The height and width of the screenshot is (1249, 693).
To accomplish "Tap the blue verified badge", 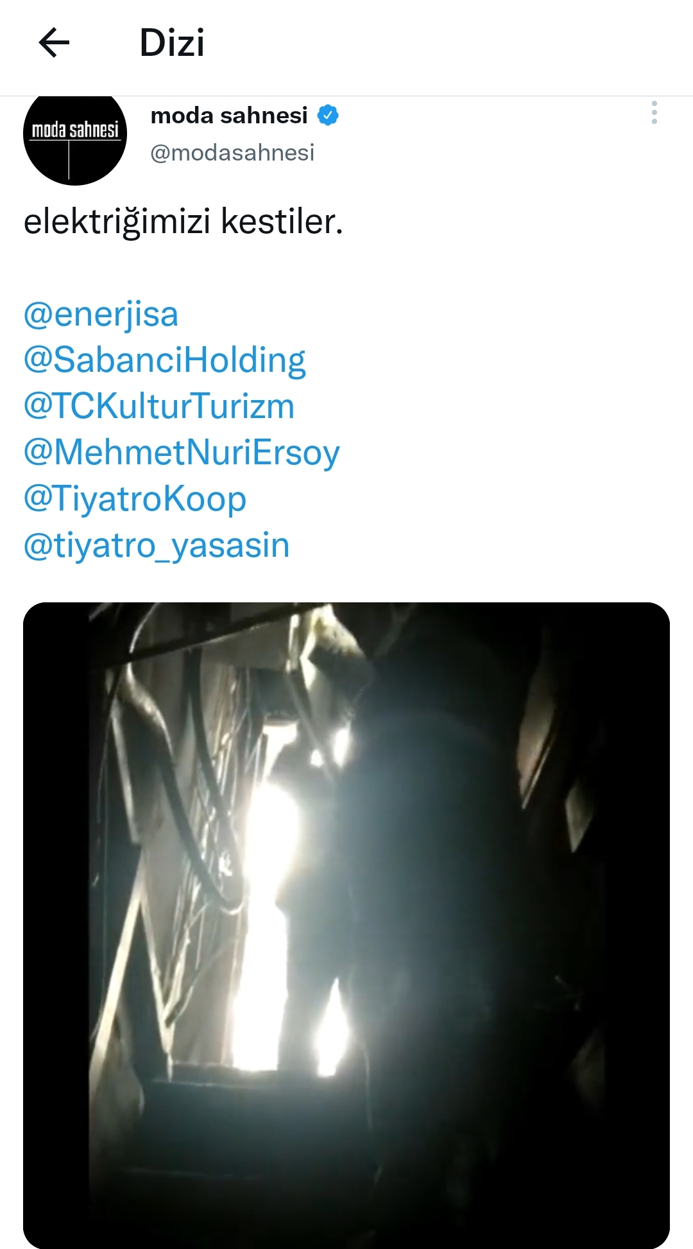I will pos(328,116).
